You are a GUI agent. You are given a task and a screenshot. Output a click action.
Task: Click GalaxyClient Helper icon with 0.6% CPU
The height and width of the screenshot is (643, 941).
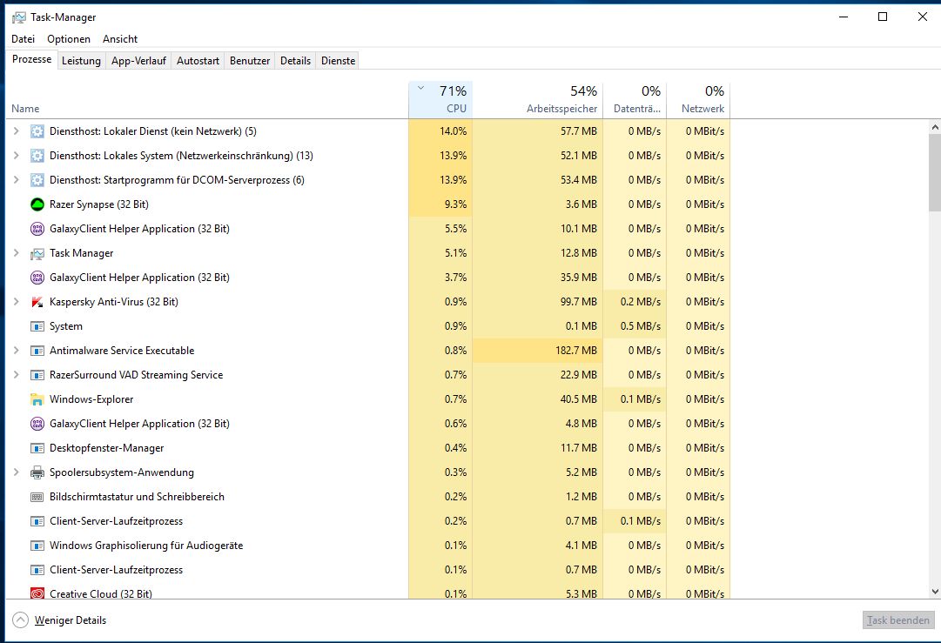[x=37, y=424]
